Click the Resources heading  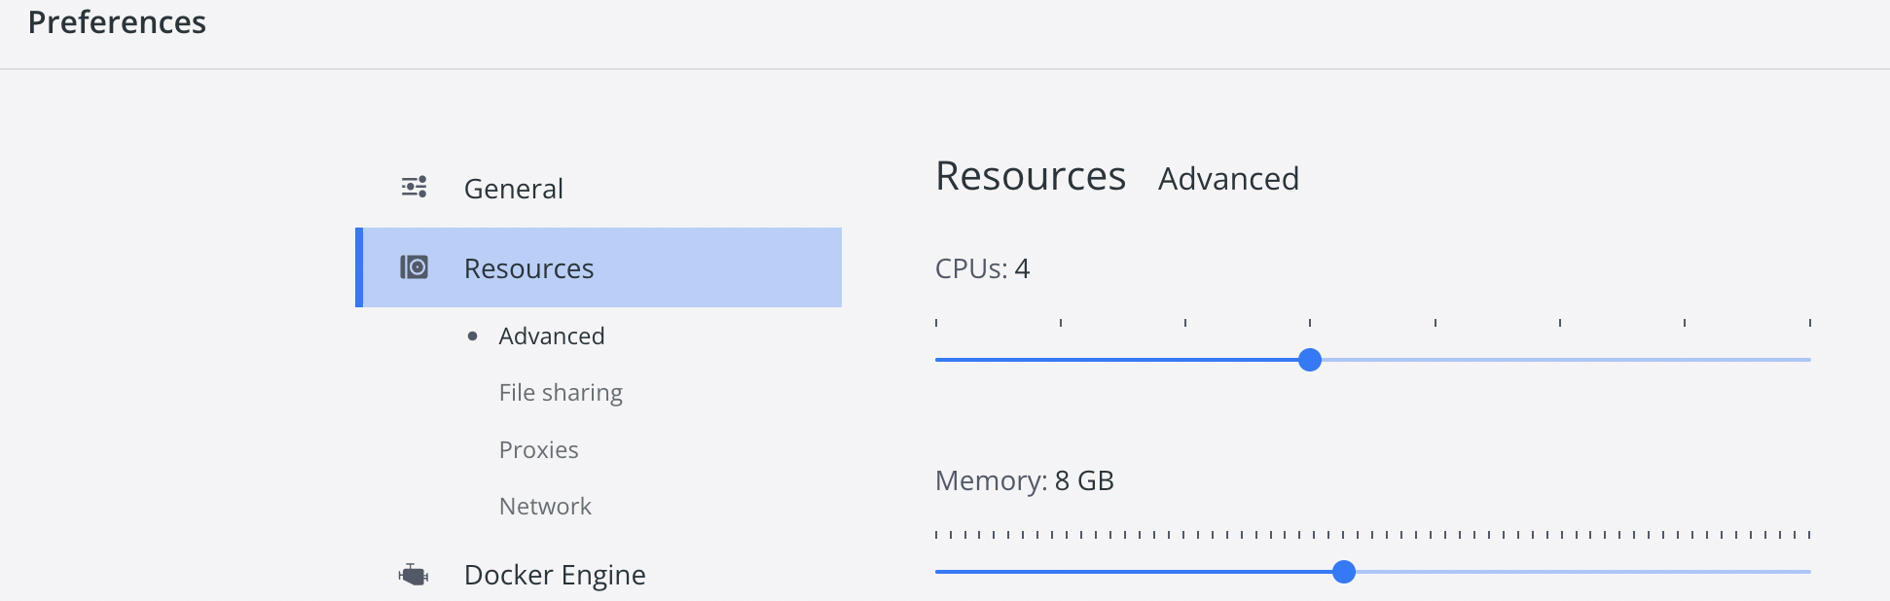[x=1030, y=176]
